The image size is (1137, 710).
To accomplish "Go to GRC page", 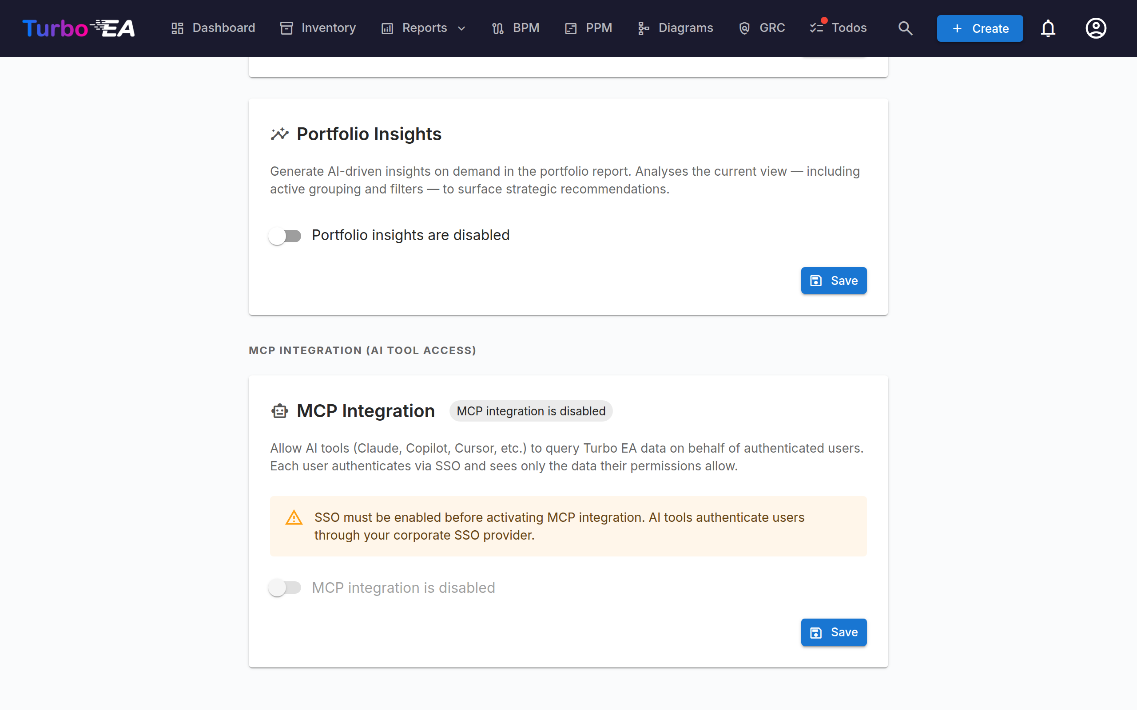I will click(x=762, y=28).
